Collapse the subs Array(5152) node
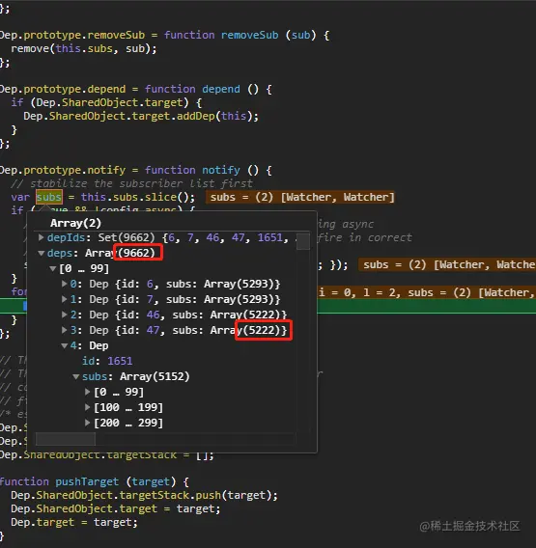 point(76,376)
